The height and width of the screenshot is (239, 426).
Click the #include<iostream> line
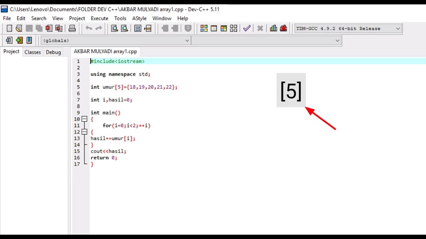click(118, 61)
